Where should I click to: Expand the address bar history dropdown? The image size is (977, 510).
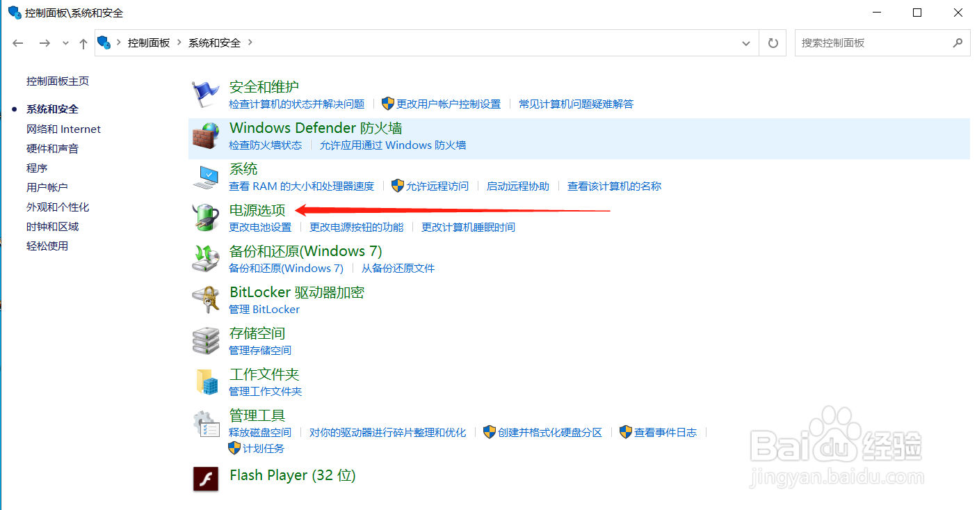click(747, 42)
